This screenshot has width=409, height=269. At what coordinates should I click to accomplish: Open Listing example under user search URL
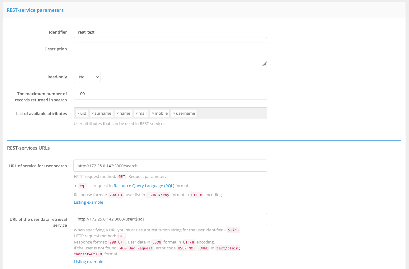88,202
